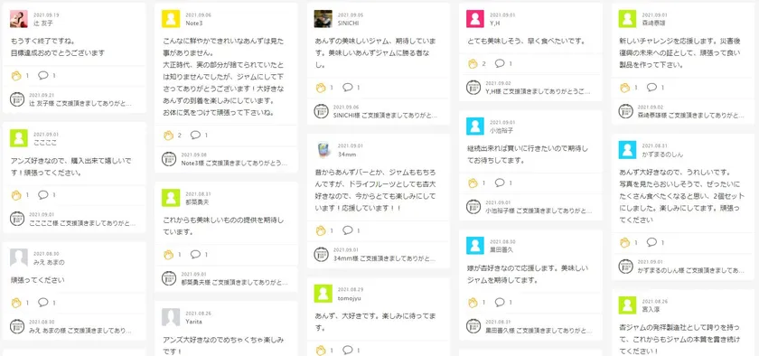Click the speech bubble on かずまるのしん's comment
Screen dimensions: 759x356
pos(651,241)
